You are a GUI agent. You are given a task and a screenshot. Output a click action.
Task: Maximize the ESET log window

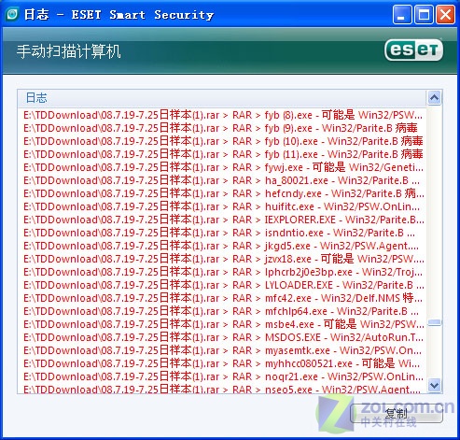[424, 15]
